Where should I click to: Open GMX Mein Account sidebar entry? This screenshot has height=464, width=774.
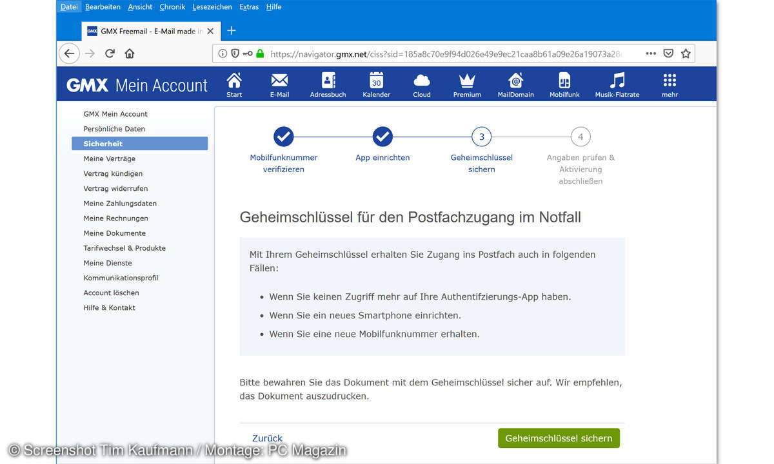(115, 114)
